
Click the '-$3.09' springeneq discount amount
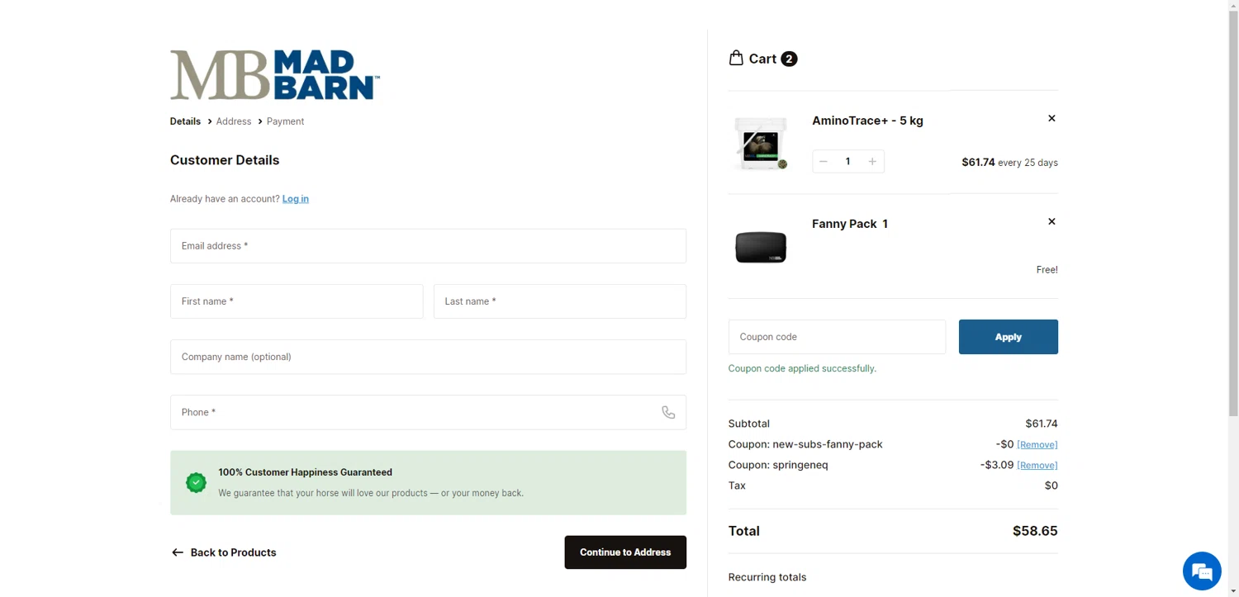[x=997, y=465]
